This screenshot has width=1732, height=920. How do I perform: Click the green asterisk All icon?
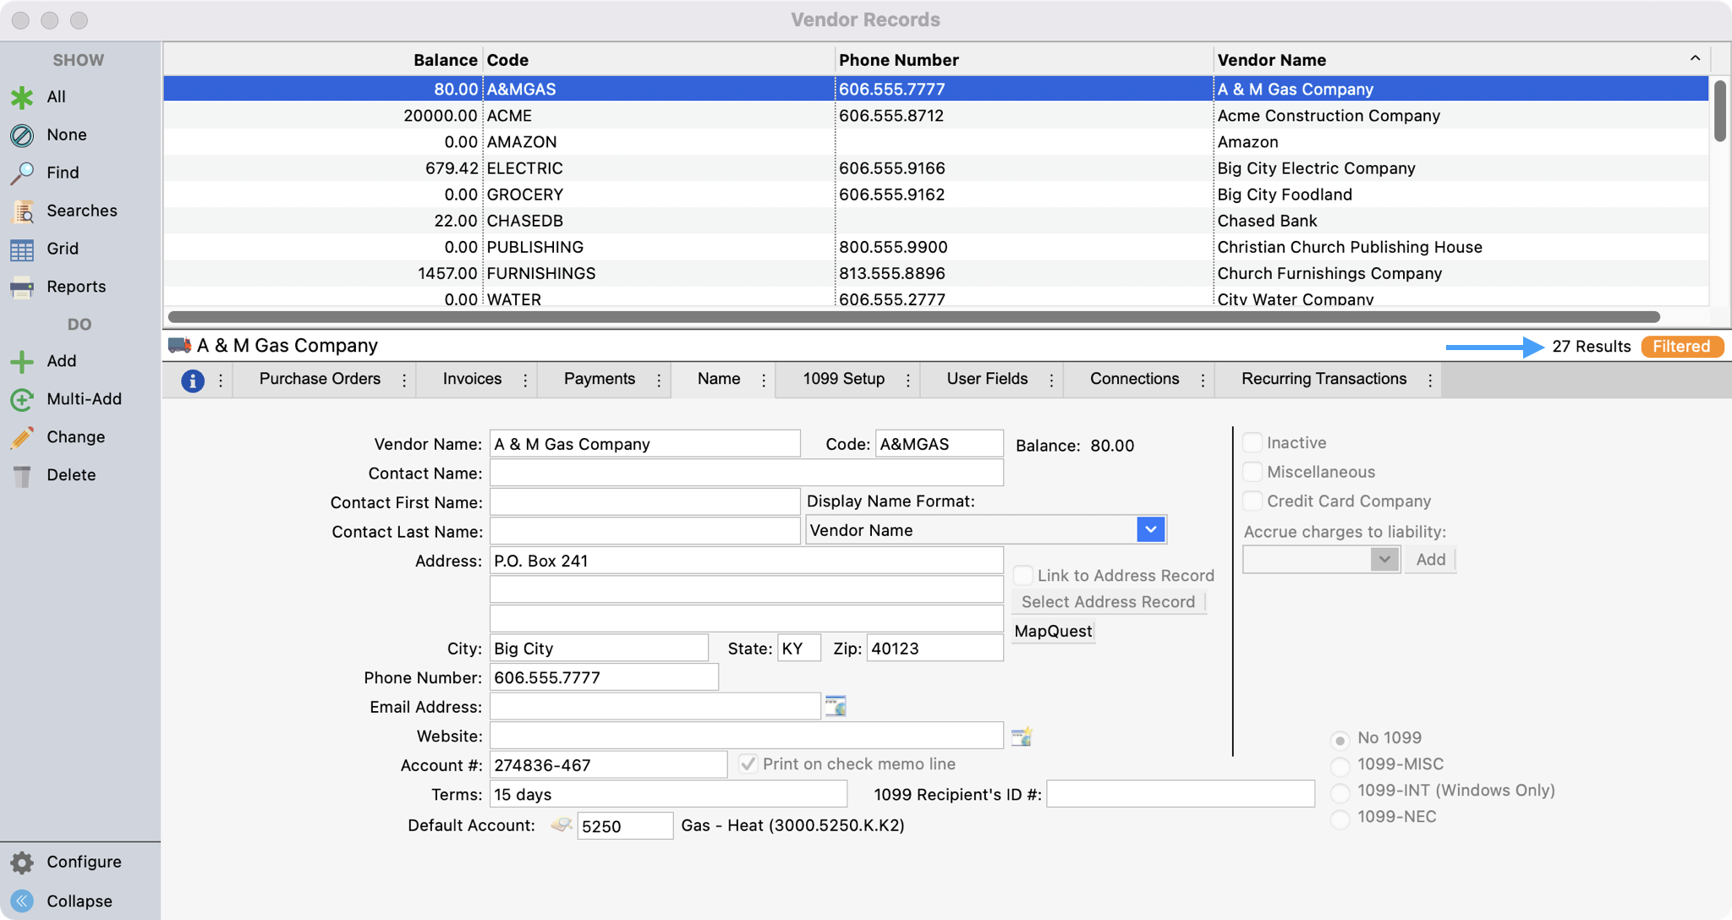[x=22, y=97]
